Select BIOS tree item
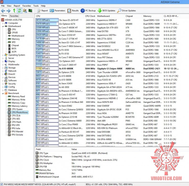 click(12, 49)
